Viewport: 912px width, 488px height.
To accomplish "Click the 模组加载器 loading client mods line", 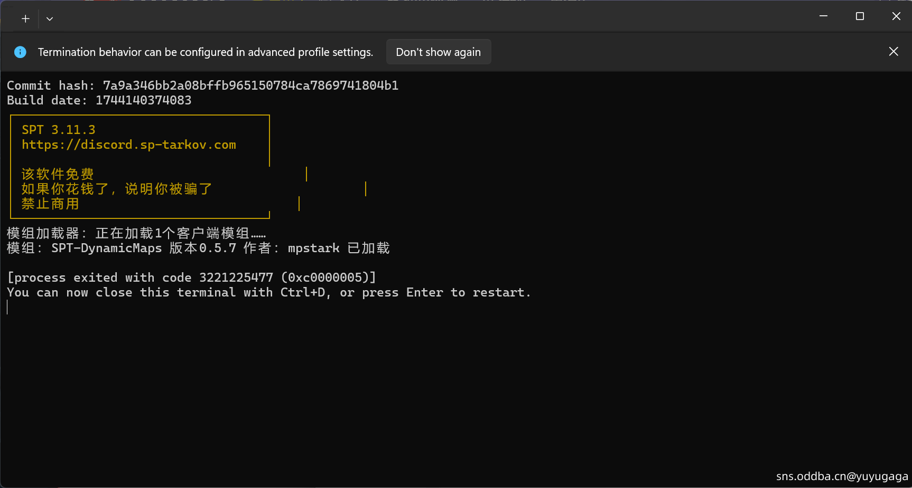I will [136, 233].
